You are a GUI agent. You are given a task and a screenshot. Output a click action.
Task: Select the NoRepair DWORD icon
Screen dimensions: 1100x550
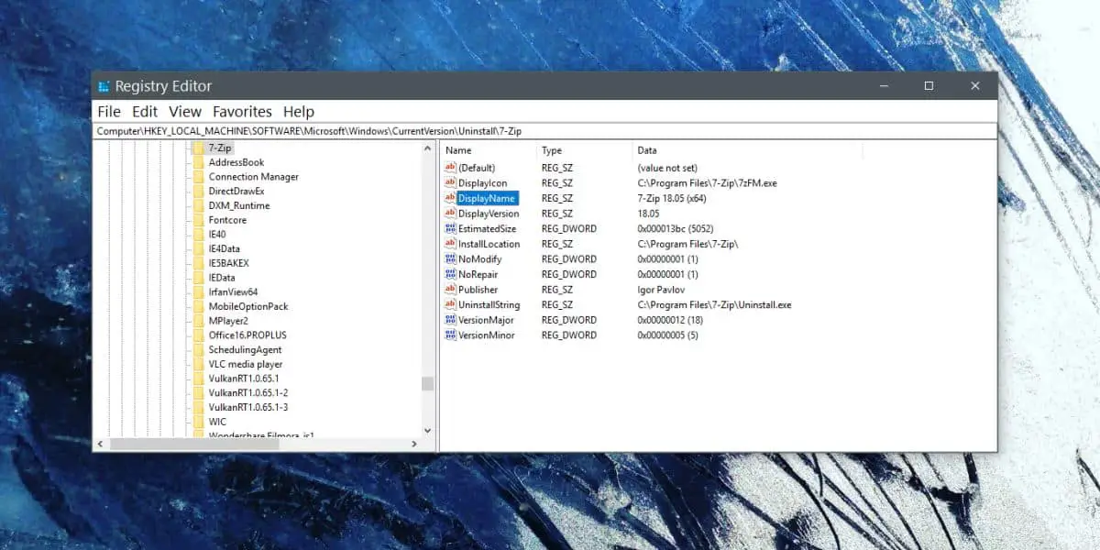(450, 274)
